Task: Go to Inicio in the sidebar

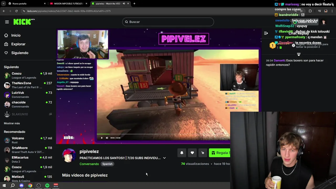Action: [16, 35]
